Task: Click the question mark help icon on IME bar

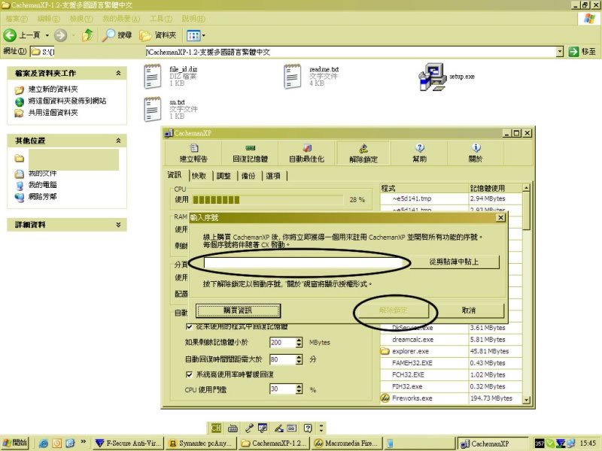Action: pyautogui.click(x=308, y=428)
